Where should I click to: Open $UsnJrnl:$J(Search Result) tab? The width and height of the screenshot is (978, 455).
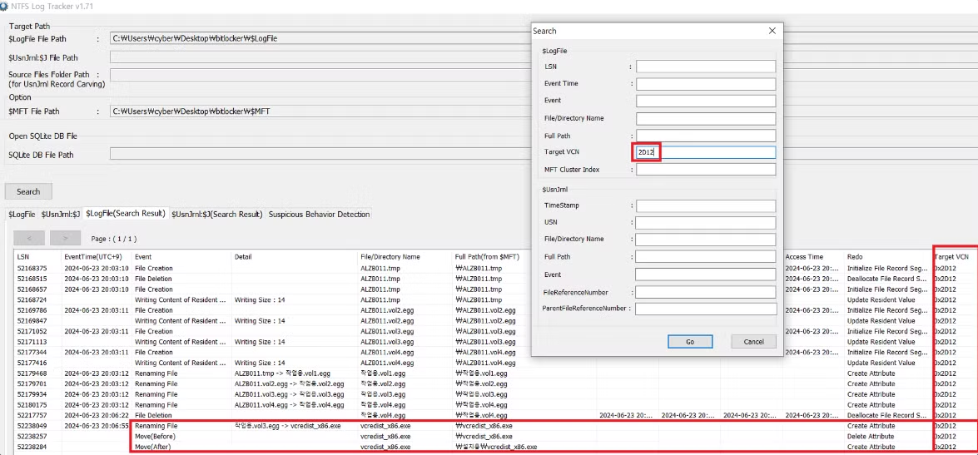(x=216, y=215)
